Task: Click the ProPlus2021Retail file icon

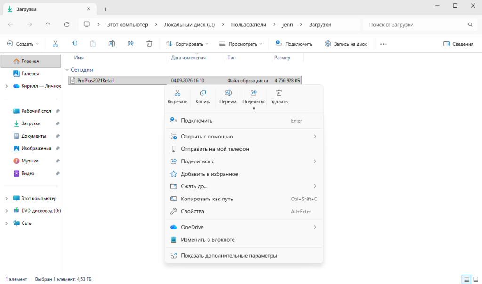Action: [73, 80]
